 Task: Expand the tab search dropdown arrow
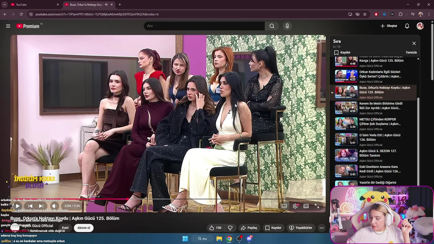coord(4,4)
